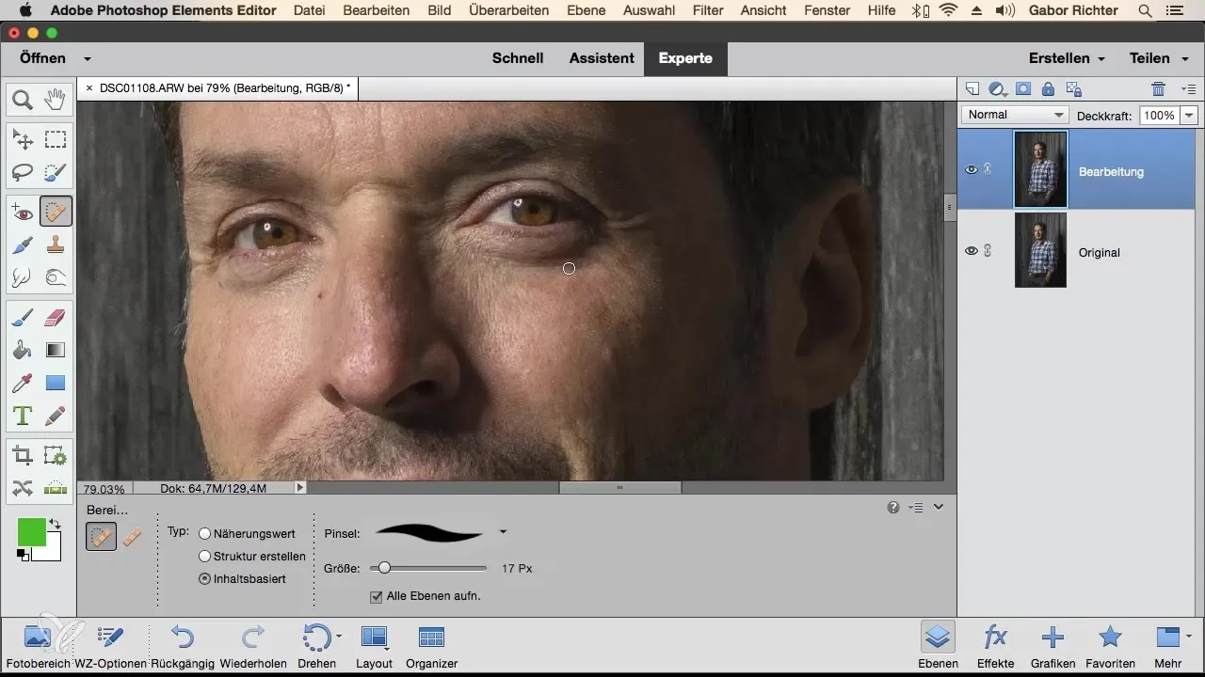Select the Quick Selection brush tool
1205x677 pixels.
pos(56,172)
